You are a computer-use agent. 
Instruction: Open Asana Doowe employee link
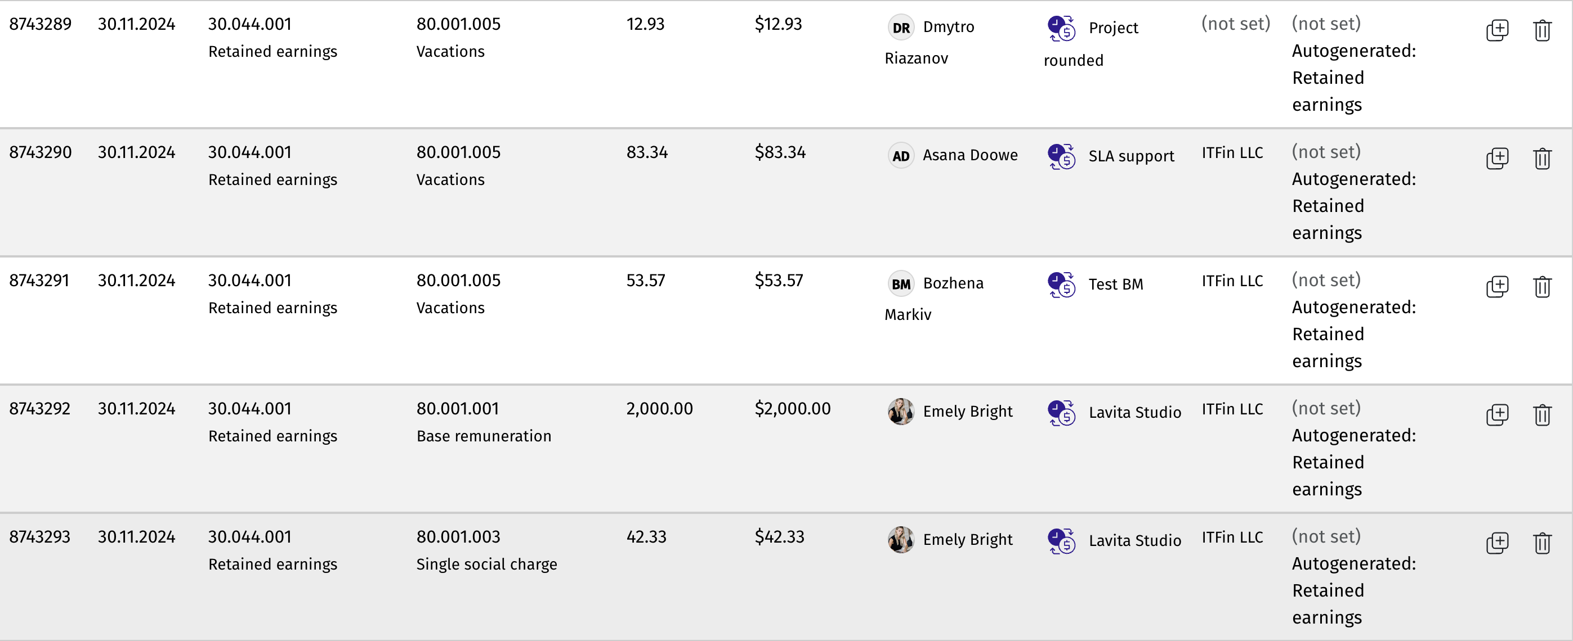tap(969, 155)
